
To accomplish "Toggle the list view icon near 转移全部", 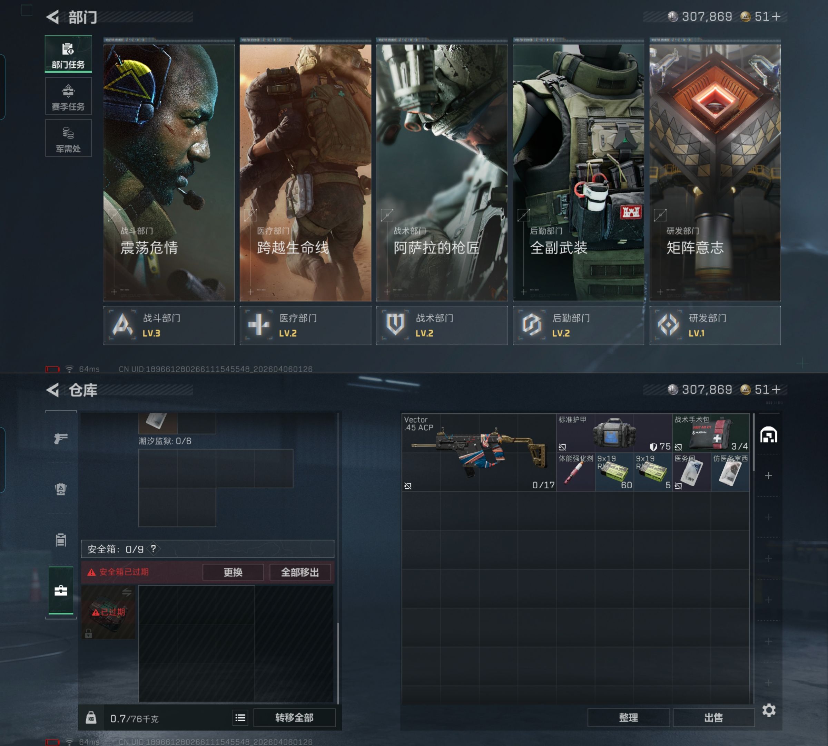I will [x=240, y=718].
